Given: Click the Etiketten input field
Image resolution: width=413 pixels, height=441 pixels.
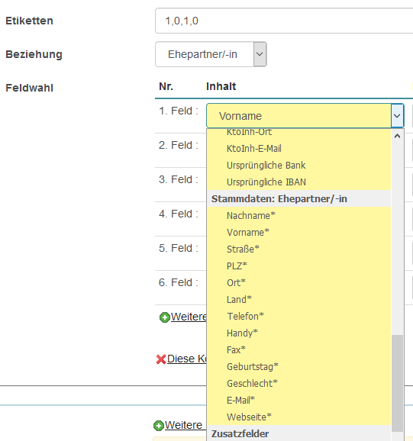Looking at the screenshot, I should click(x=284, y=21).
